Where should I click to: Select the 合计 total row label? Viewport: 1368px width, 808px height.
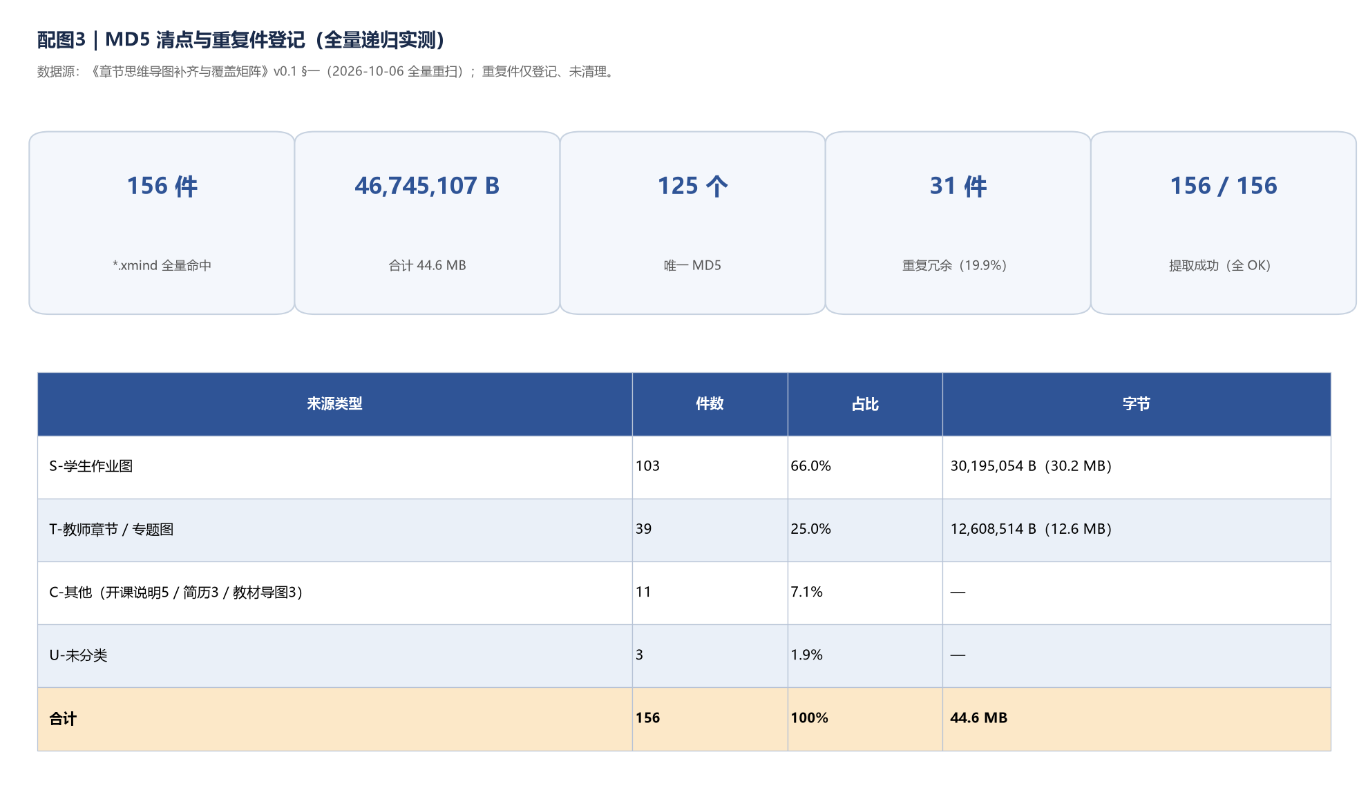pyautogui.click(x=63, y=719)
